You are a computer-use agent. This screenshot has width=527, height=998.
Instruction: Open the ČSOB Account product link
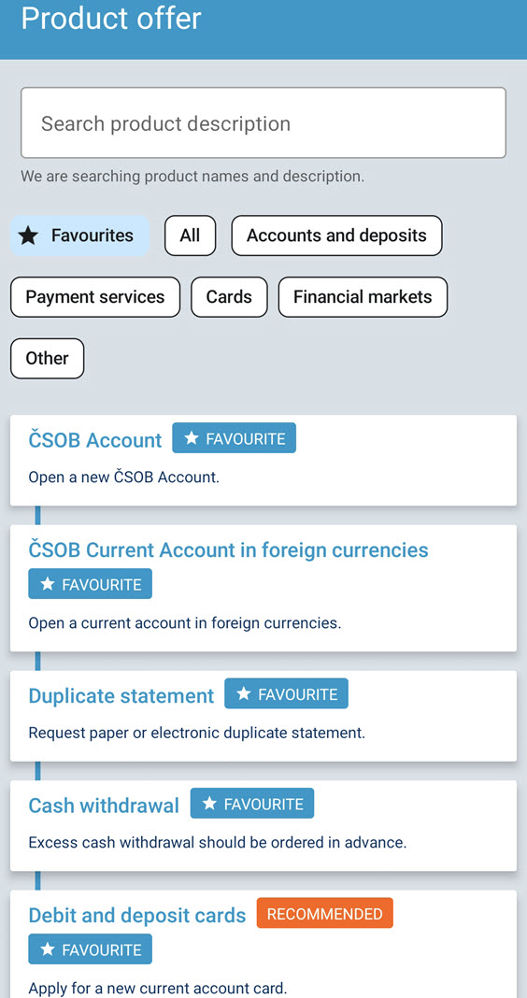tap(95, 440)
